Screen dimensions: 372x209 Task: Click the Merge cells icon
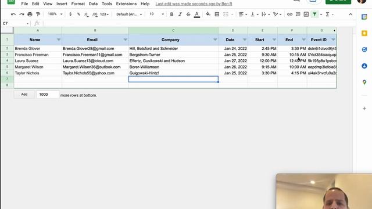point(226,14)
